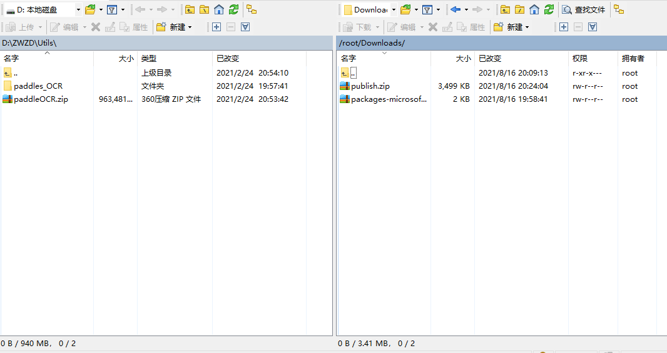
Task: Expand the remote 新建 dropdown arrow
Action: (527, 27)
